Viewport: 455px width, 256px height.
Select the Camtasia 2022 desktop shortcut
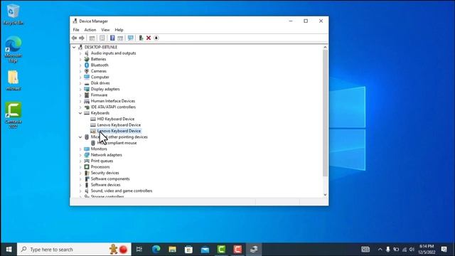point(13,115)
